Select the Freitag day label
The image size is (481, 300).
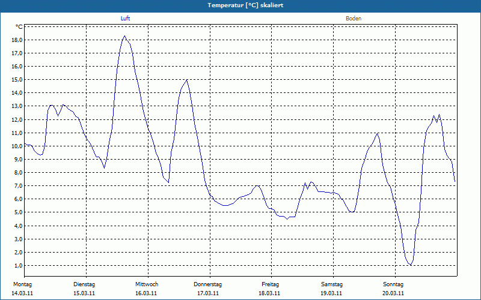[270, 284]
